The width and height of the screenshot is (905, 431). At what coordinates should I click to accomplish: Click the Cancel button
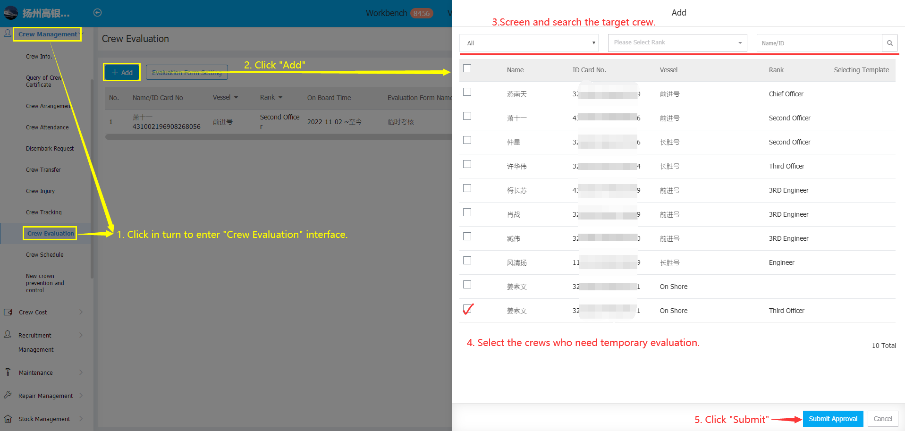(x=882, y=419)
